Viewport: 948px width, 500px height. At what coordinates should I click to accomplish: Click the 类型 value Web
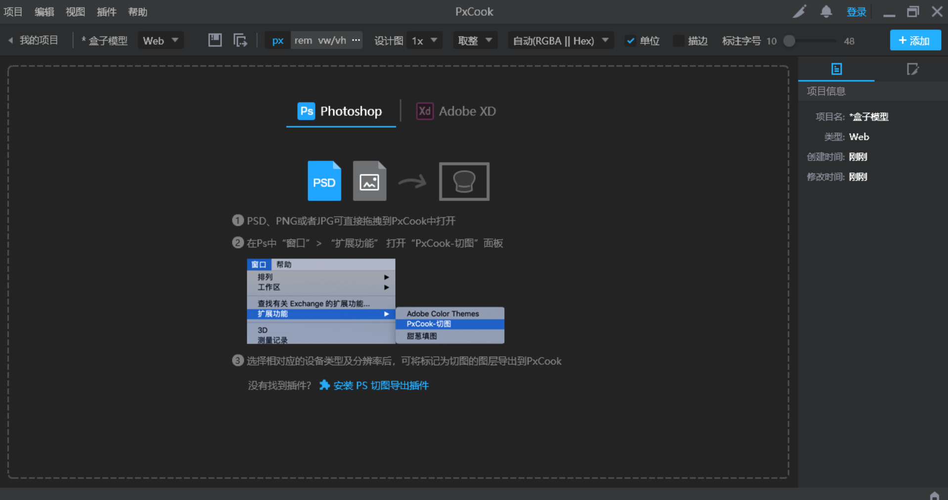pos(859,137)
